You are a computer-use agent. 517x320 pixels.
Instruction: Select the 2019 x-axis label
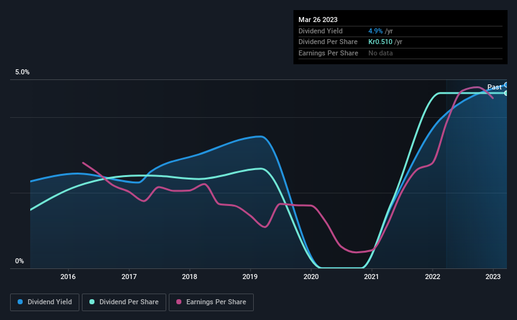coord(250,277)
